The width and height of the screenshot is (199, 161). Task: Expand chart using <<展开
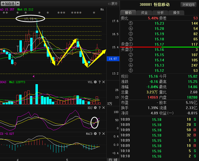pos(113,4)
